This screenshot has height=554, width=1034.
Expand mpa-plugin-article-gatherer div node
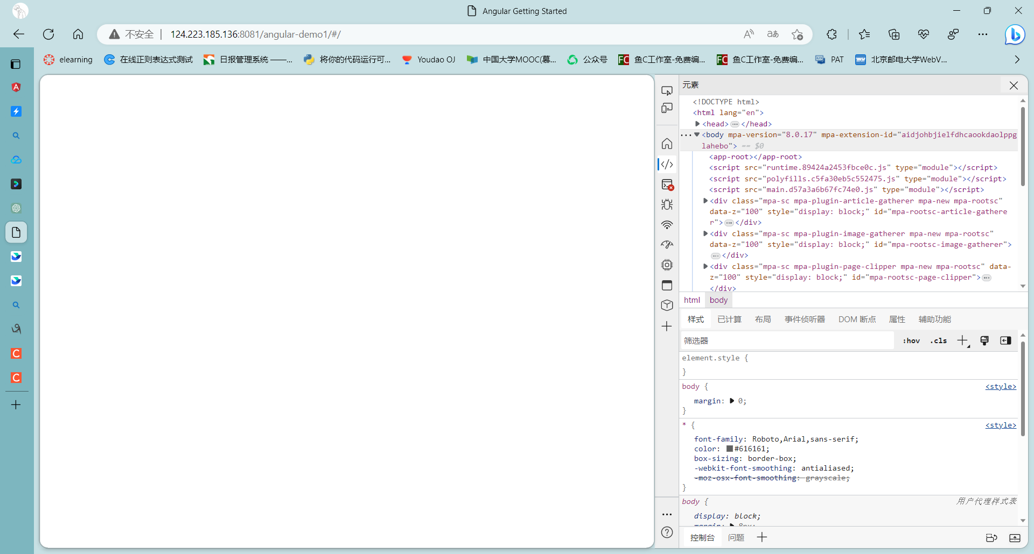pyautogui.click(x=705, y=201)
